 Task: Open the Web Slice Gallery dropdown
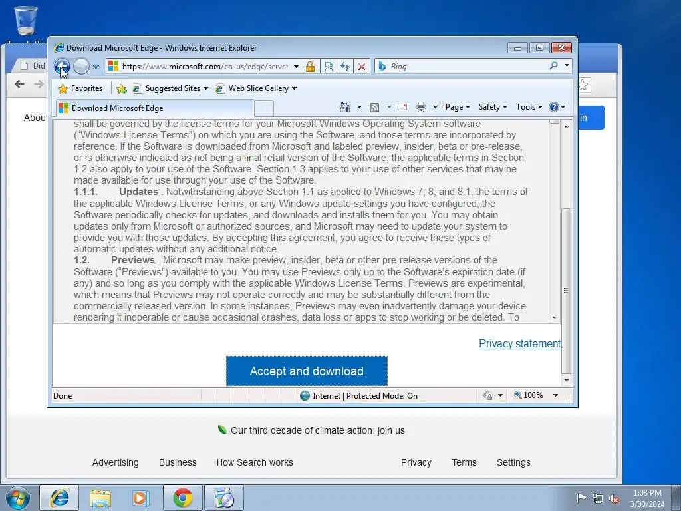[x=256, y=88]
